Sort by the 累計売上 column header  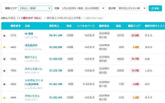pyautogui.click(x=54, y=26)
